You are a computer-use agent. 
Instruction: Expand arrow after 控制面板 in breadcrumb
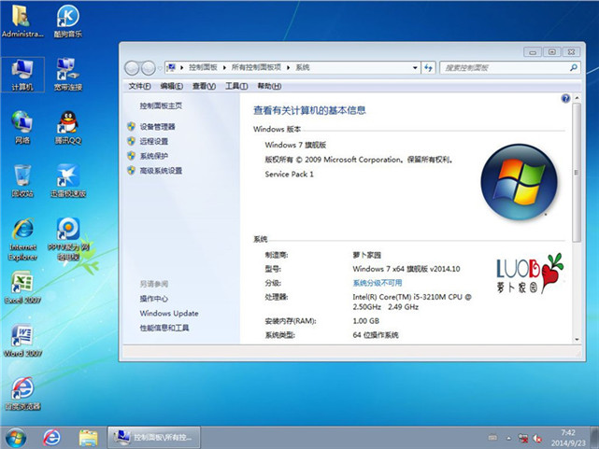point(224,67)
